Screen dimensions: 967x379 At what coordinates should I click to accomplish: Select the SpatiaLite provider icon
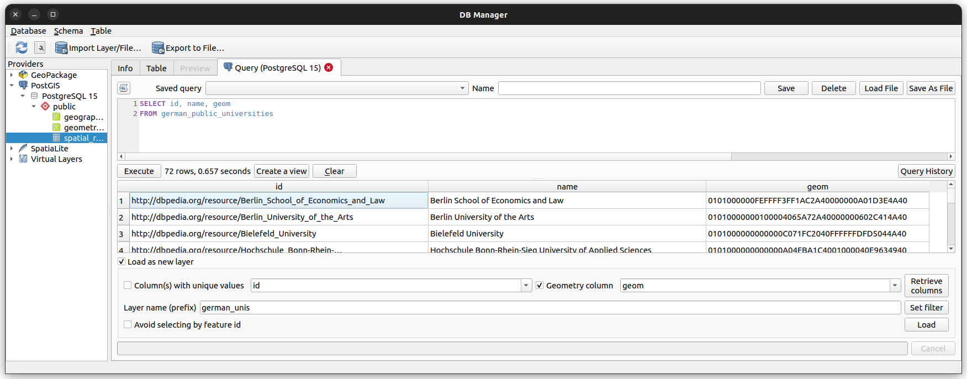click(x=23, y=148)
